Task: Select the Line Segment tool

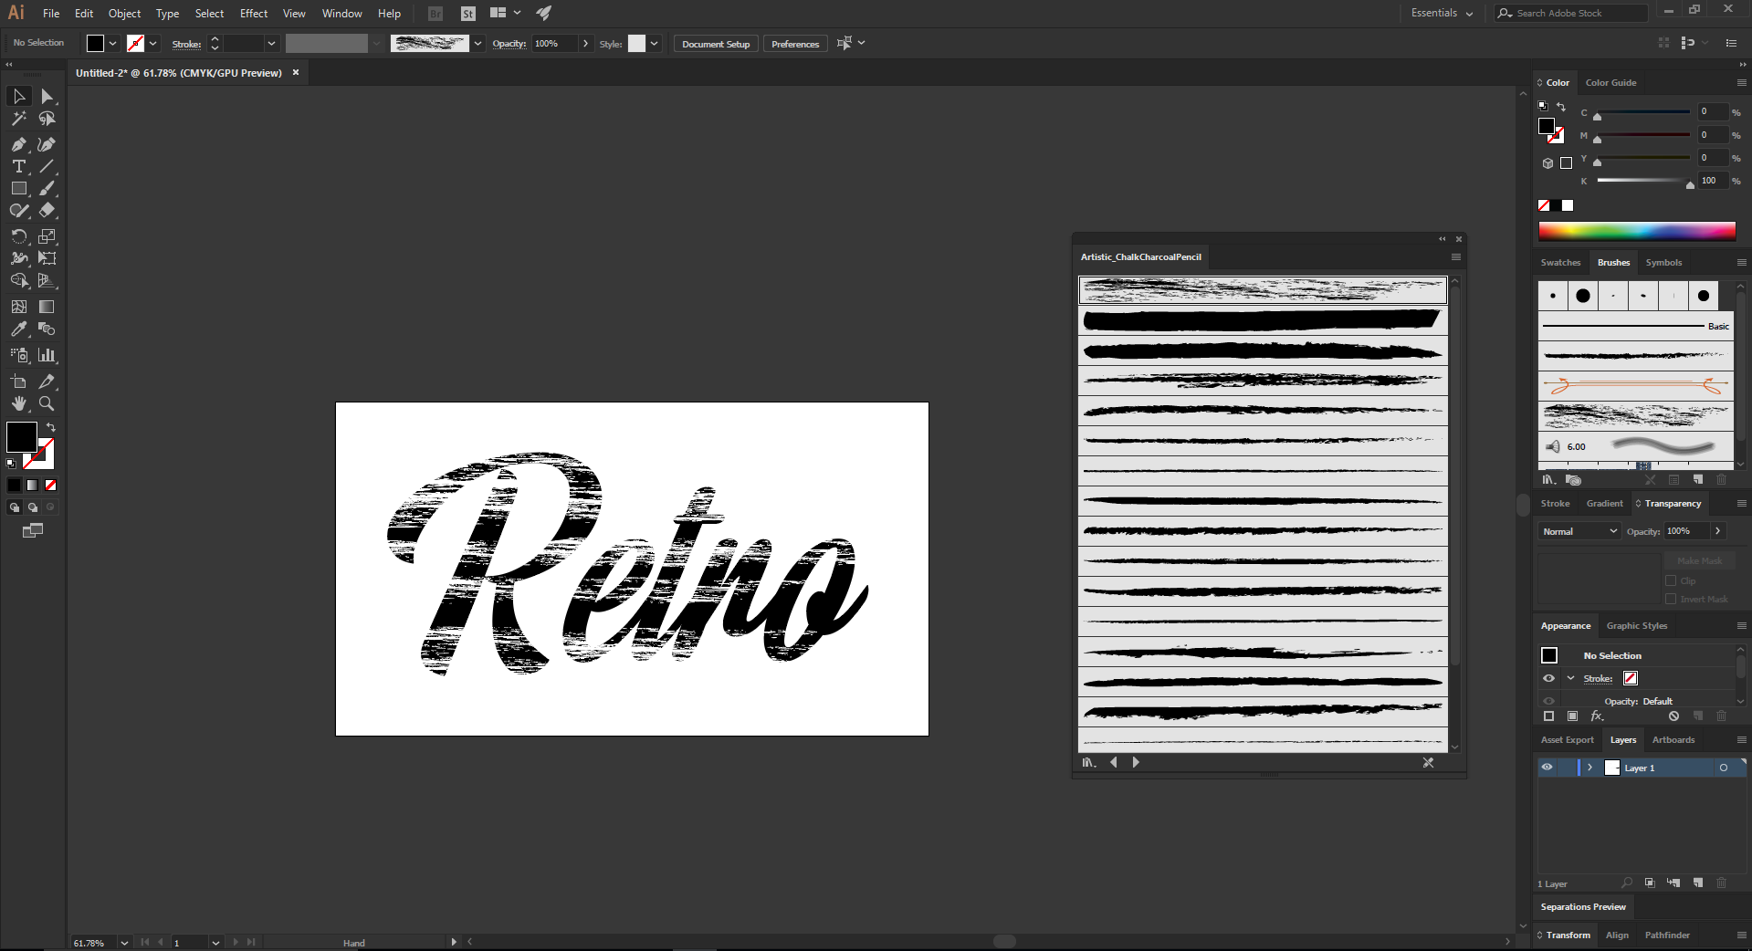Action: coord(47,166)
